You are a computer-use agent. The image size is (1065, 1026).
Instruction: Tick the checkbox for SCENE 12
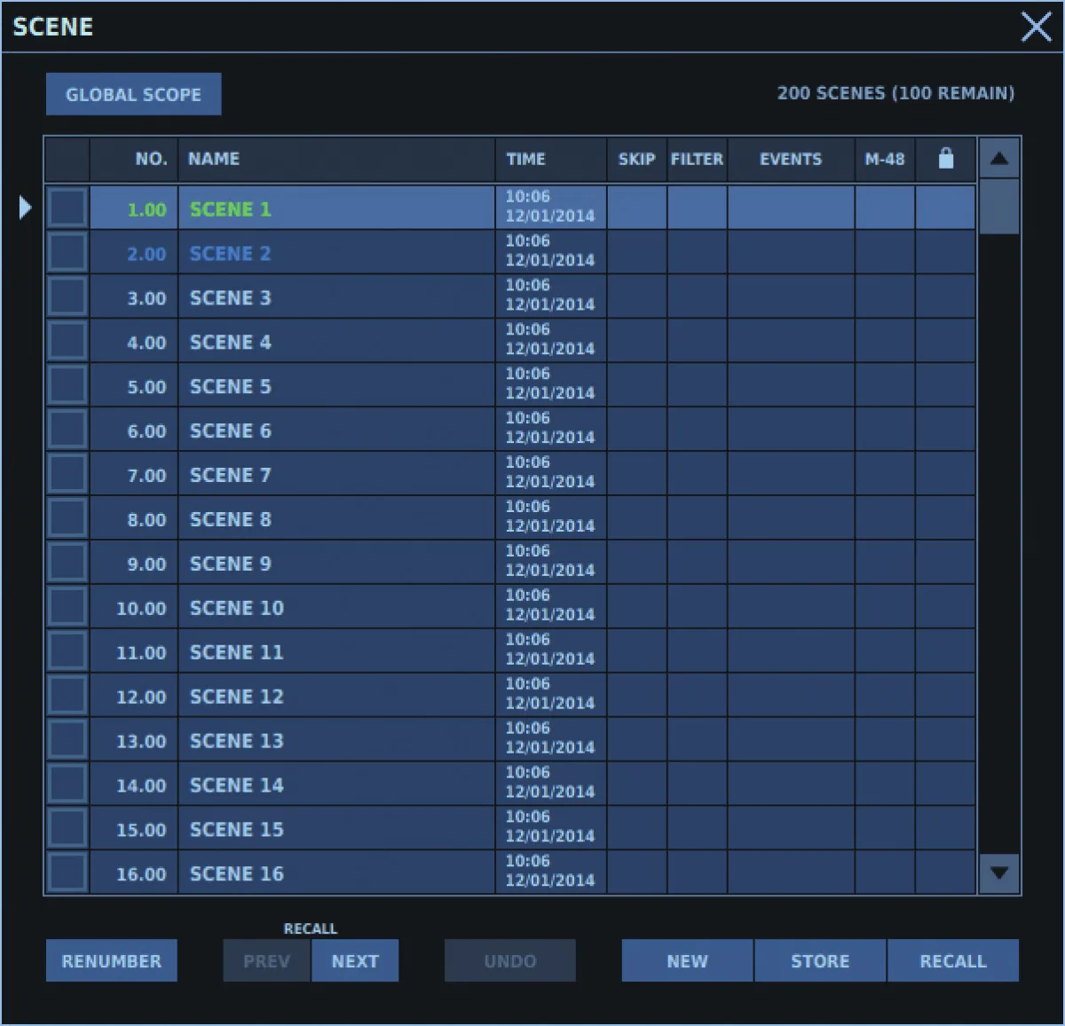click(x=67, y=696)
